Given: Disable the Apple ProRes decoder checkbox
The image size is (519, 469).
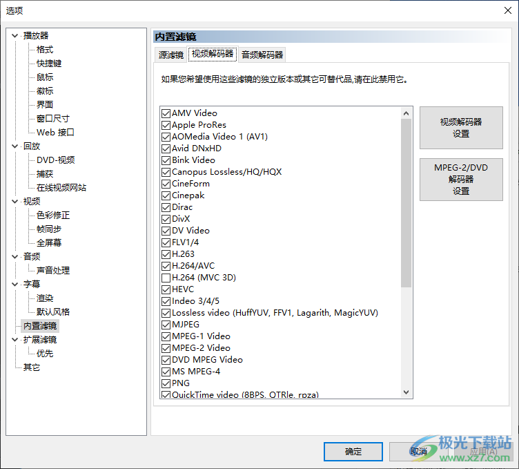Looking at the screenshot, I should tap(166, 125).
